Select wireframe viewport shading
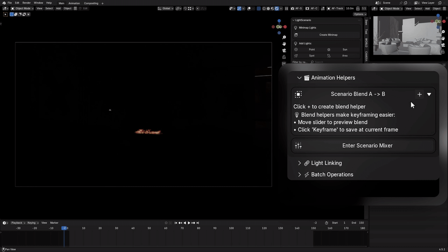Image resolution: width=448 pixels, height=252 pixels. tap(264, 8)
